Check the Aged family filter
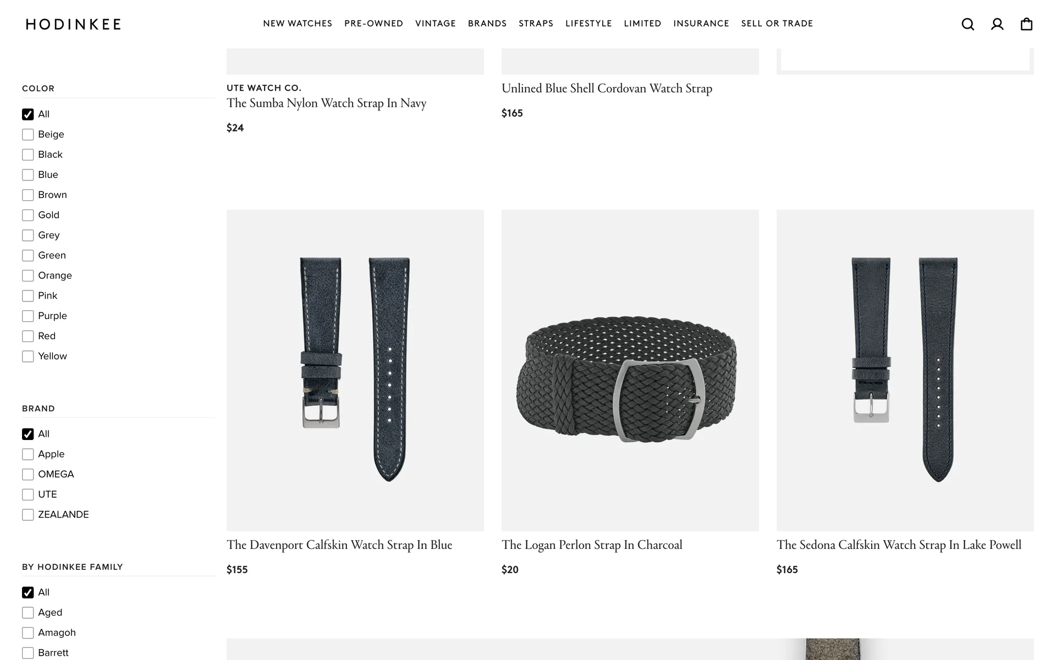Image resolution: width=1056 pixels, height=660 pixels. 28,613
